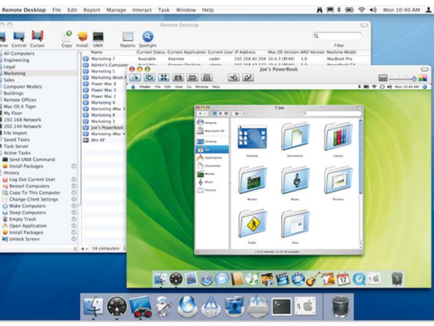Click the send clipboard arrow icon in Joe's PowerBook
The height and width of the screenshot is (326, 434).
point(248,77)
